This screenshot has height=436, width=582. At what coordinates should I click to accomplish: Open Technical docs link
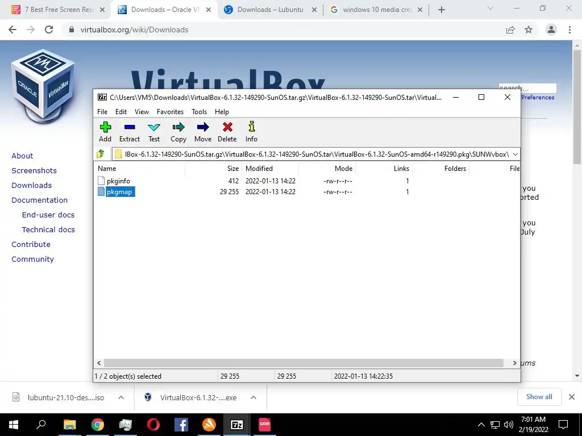[48, 230]
